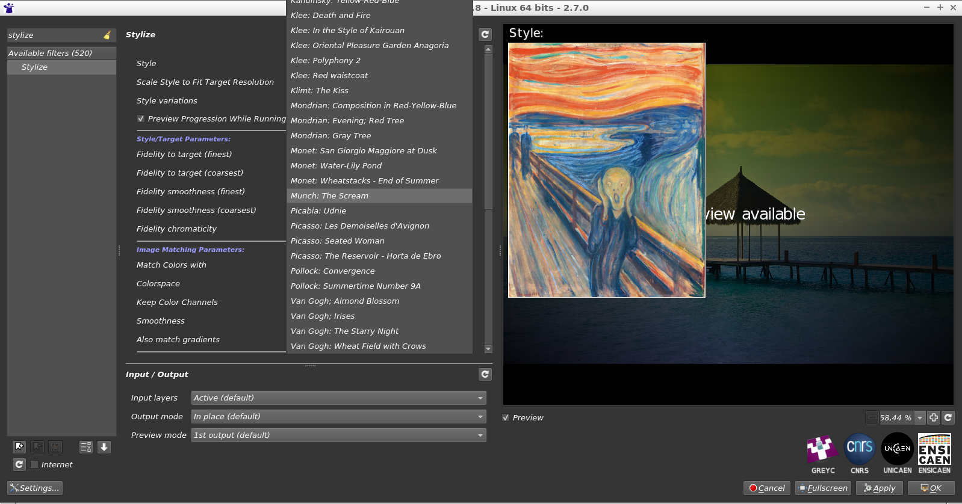
Task: Clear the stylize search with the broom icon
Action: [x=107, y=35]
